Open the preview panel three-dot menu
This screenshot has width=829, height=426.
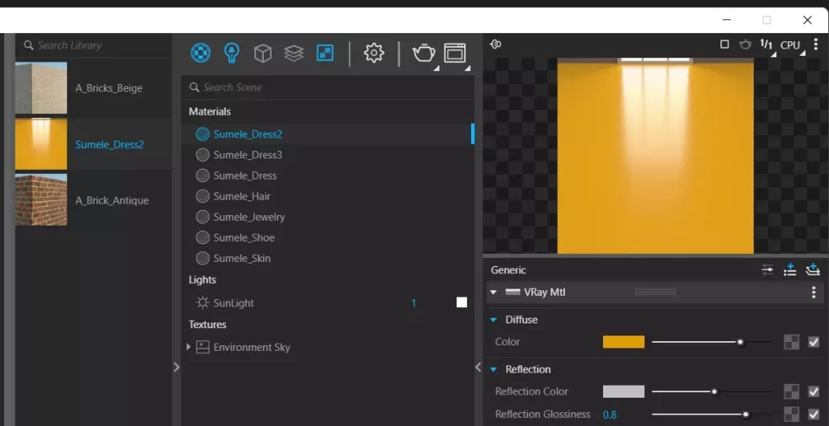tap(816, 44)
